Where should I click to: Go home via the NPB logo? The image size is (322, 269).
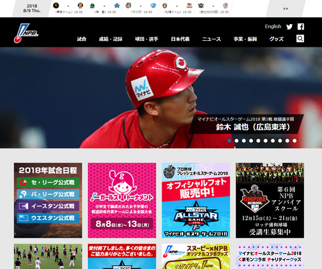coord(26,33)
